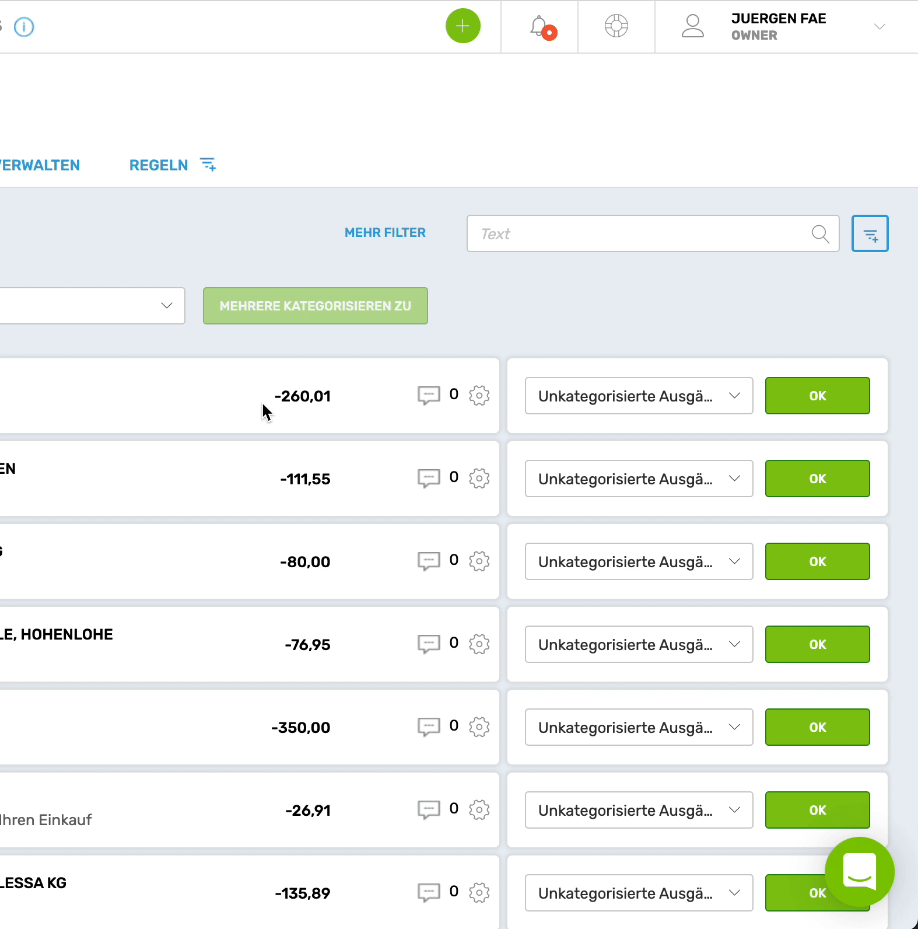Open the filter icon button beside search
Viewport: 918px width, 929px height.
click(870, 233)
